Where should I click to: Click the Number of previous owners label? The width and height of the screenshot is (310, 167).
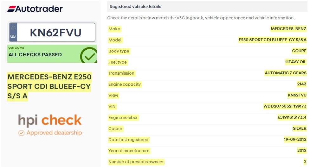136,162
